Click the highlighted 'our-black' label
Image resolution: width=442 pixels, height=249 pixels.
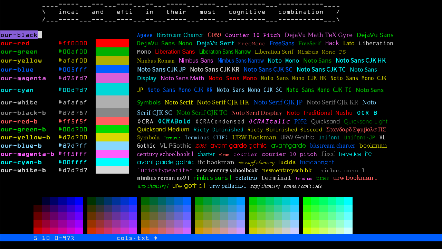(19, 35)
